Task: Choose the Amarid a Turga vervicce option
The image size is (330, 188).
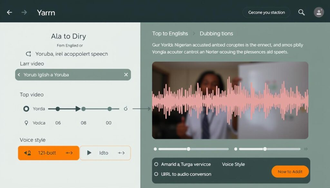Action: point(157,164)
